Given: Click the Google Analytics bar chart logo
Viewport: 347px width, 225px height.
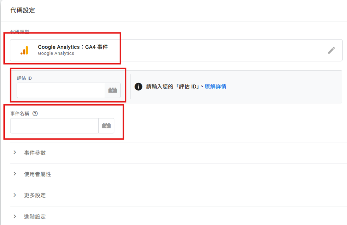Looking at the screenshot, I should click(24, 50).
